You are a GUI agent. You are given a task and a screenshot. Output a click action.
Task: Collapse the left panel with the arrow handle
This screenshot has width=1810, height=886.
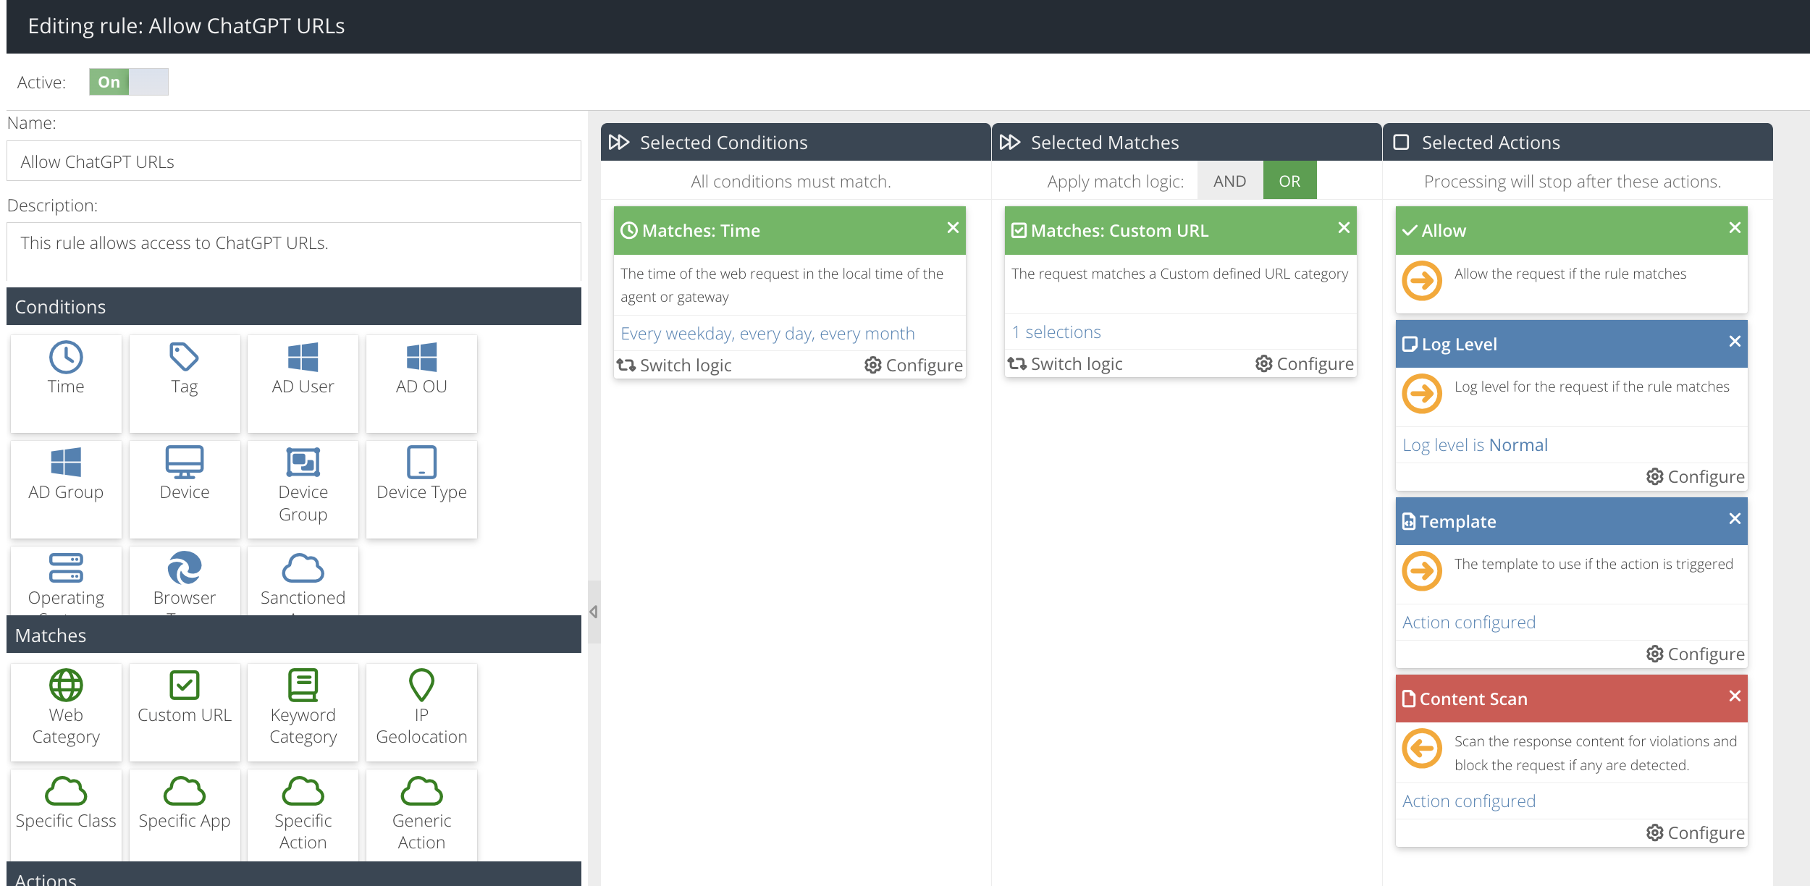pyautogui.click(x=594, y=612)
